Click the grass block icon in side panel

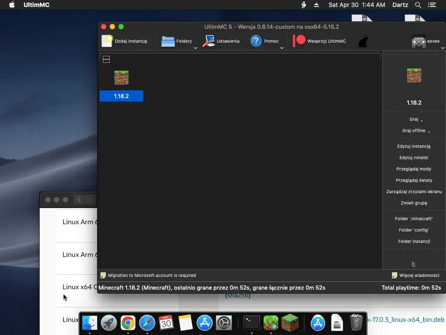click(x=414, y=75)
